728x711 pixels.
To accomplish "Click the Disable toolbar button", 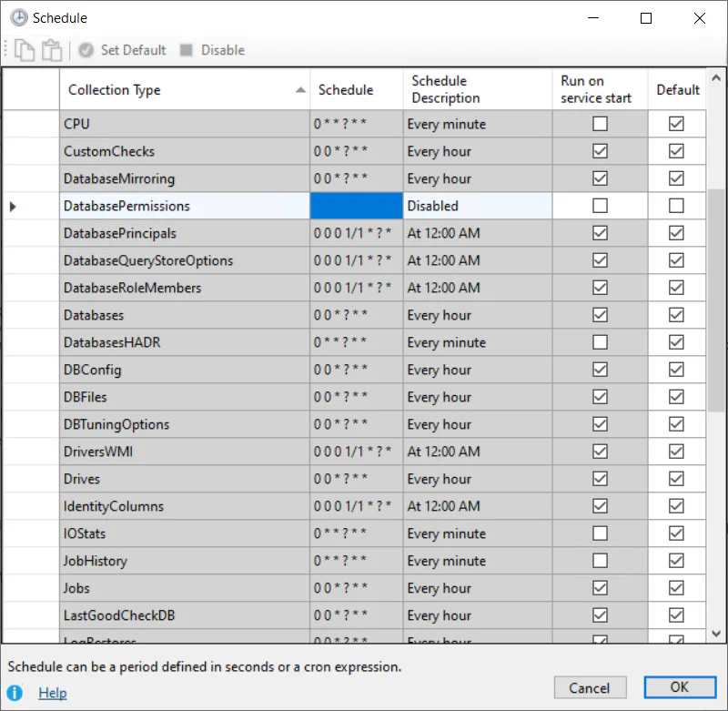I will coord(212,51).
